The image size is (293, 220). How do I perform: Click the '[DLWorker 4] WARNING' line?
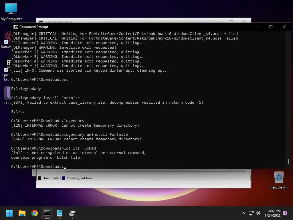[78, 61]
